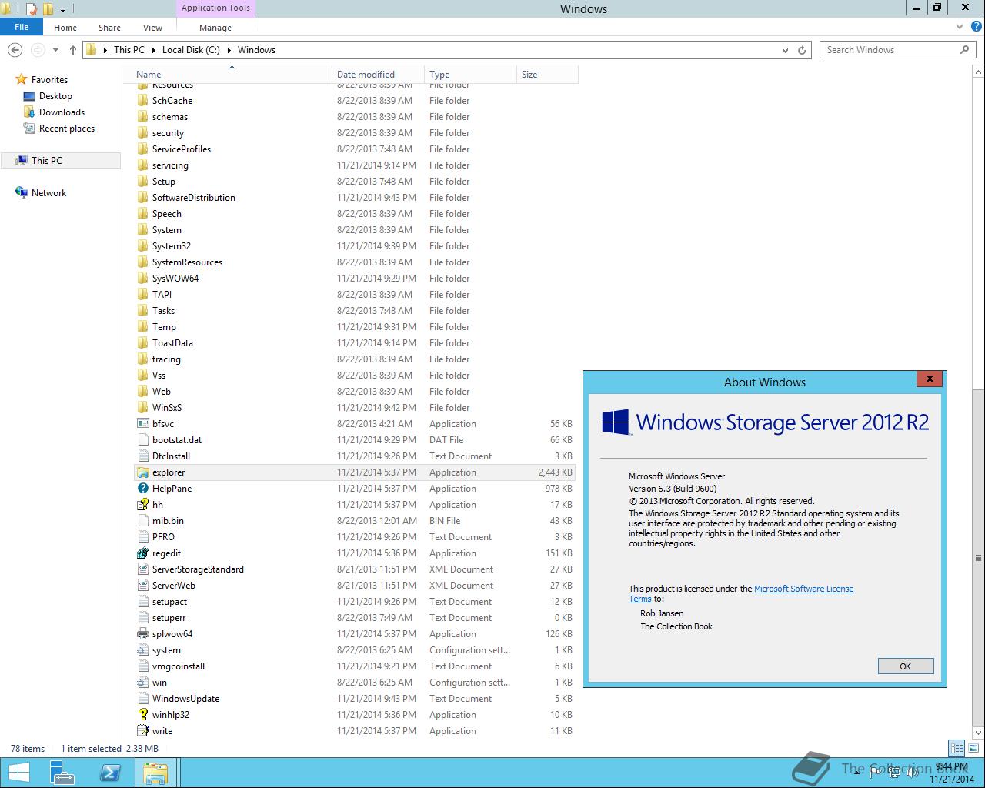Screen dimensions: 985x788
Task: Launch PowerShell from the taskbar
Action: (x=110, y=773)
